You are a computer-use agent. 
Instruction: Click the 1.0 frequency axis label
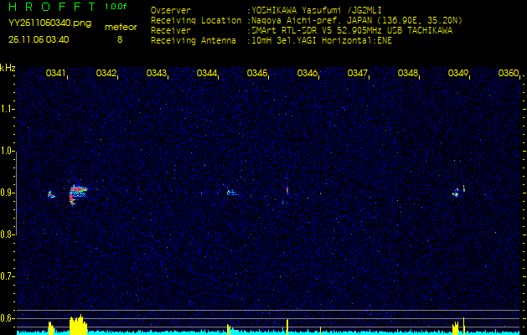tap(7, 151)
